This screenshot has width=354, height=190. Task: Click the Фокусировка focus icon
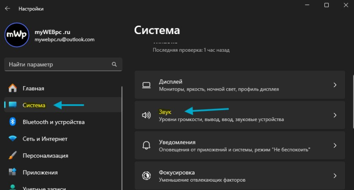[x=146, y=175]
